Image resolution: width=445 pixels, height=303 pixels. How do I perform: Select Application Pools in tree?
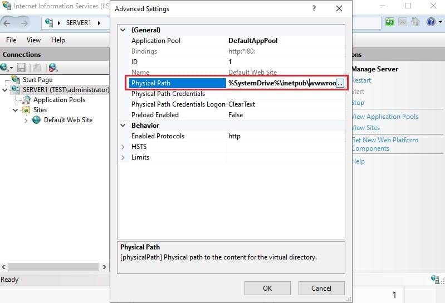tap(59, 100)
